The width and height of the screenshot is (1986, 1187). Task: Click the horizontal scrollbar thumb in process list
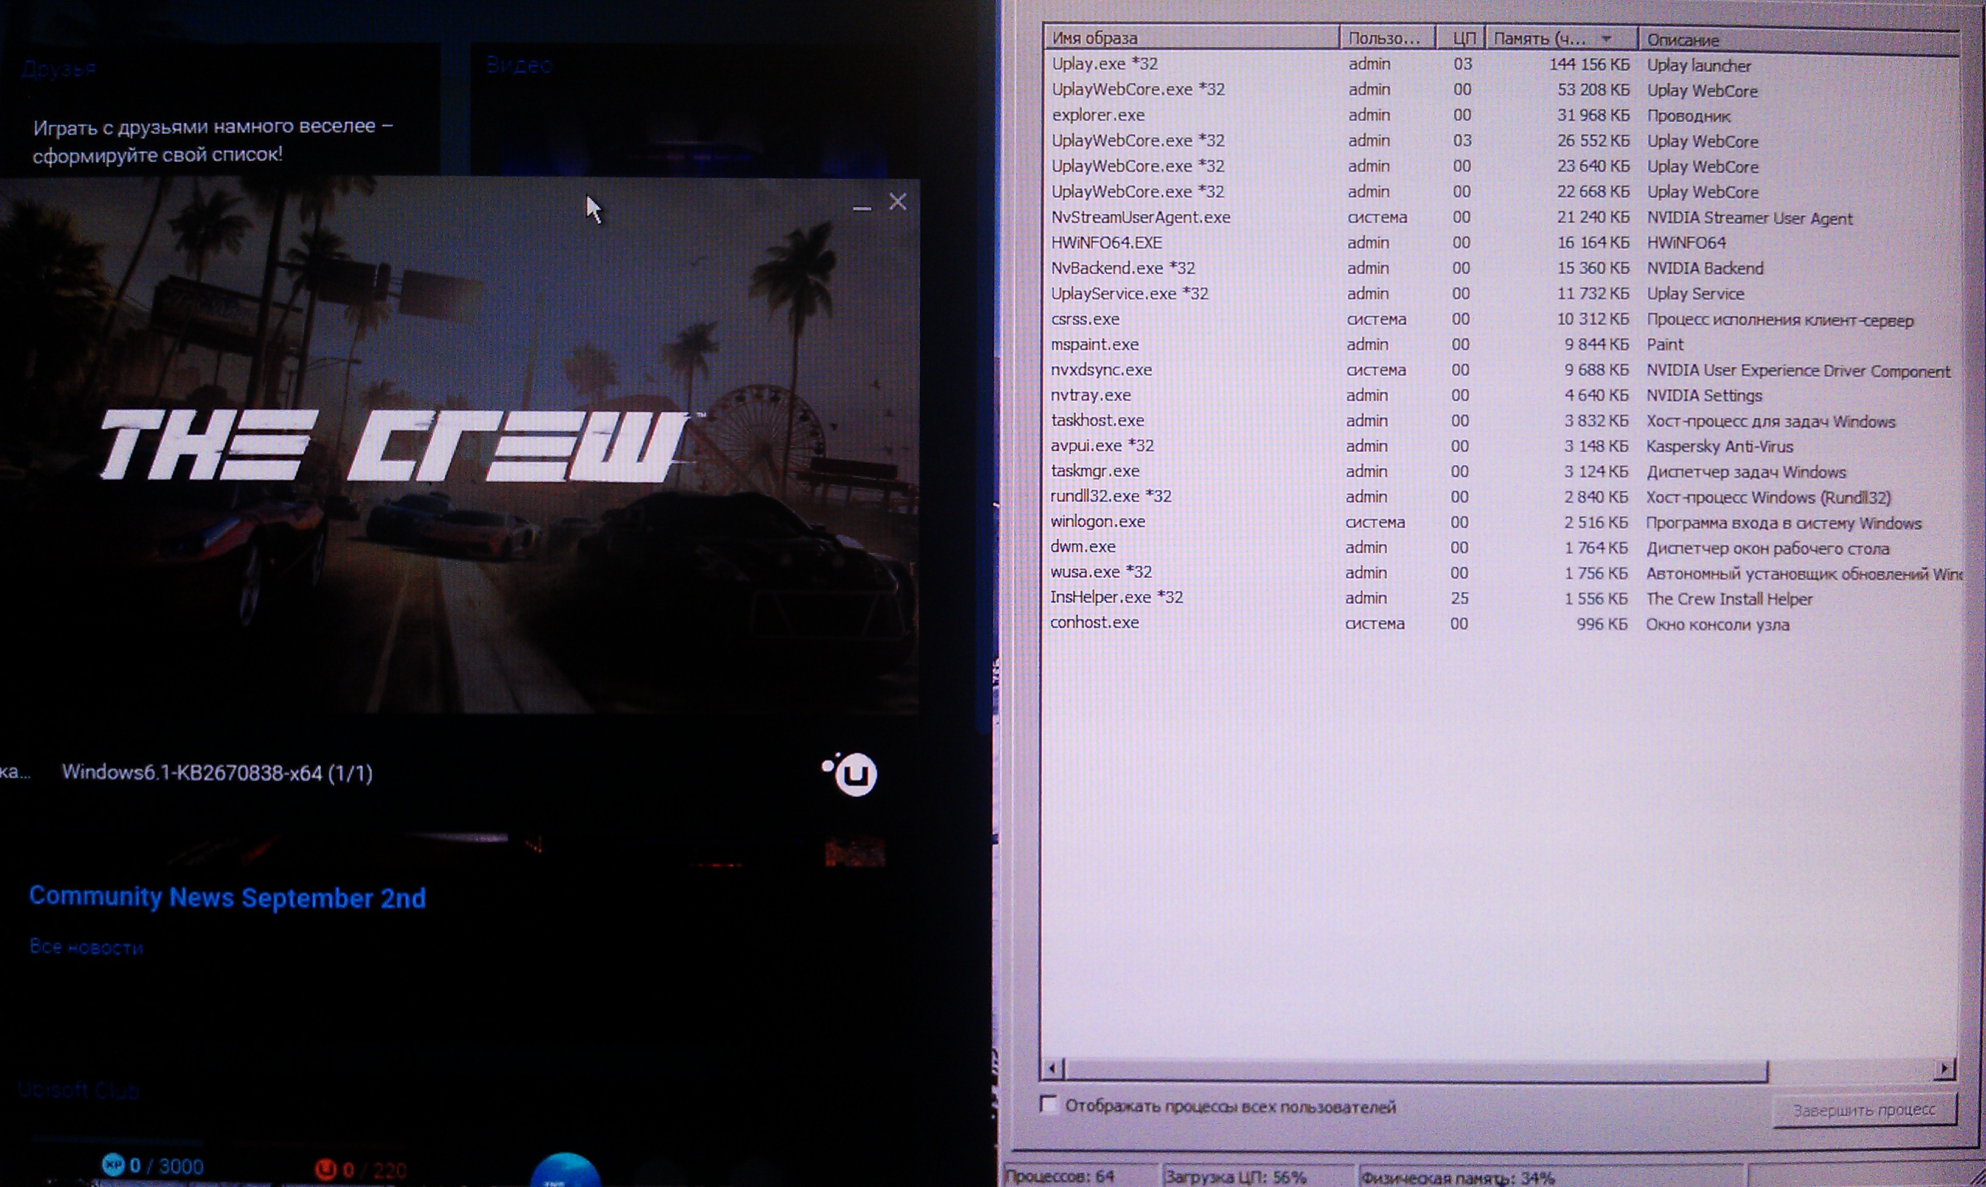pos(1416,1070)
